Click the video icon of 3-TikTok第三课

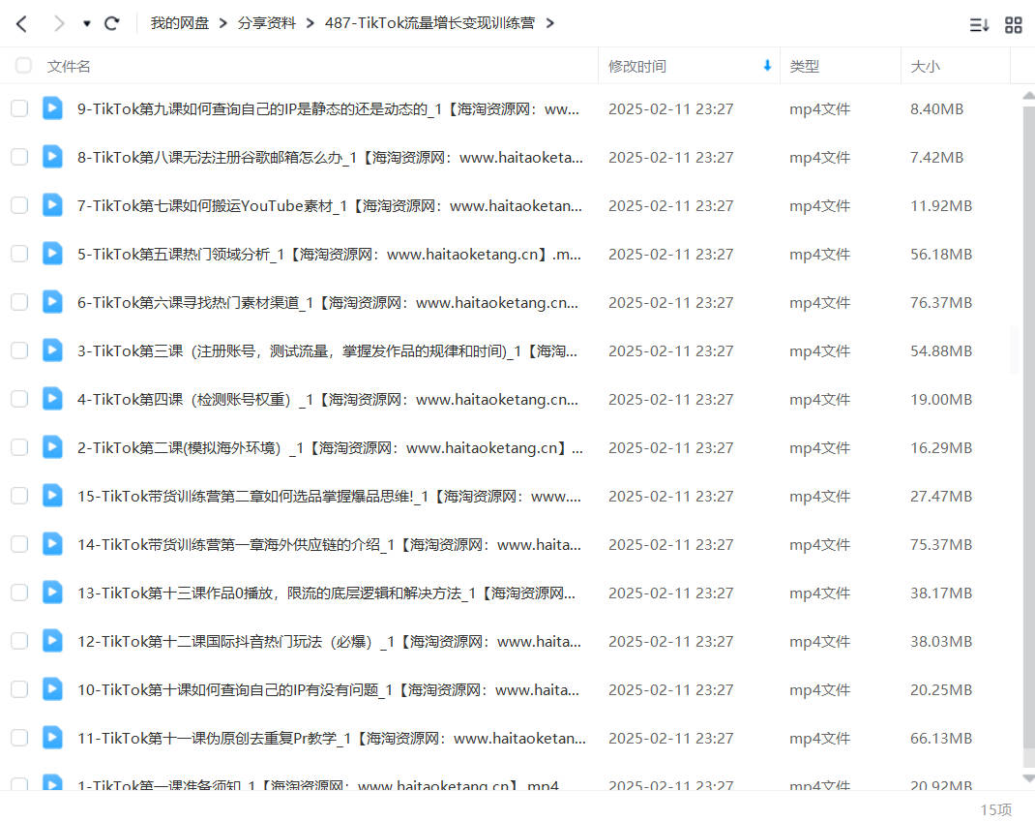click(x=53, y=350)
